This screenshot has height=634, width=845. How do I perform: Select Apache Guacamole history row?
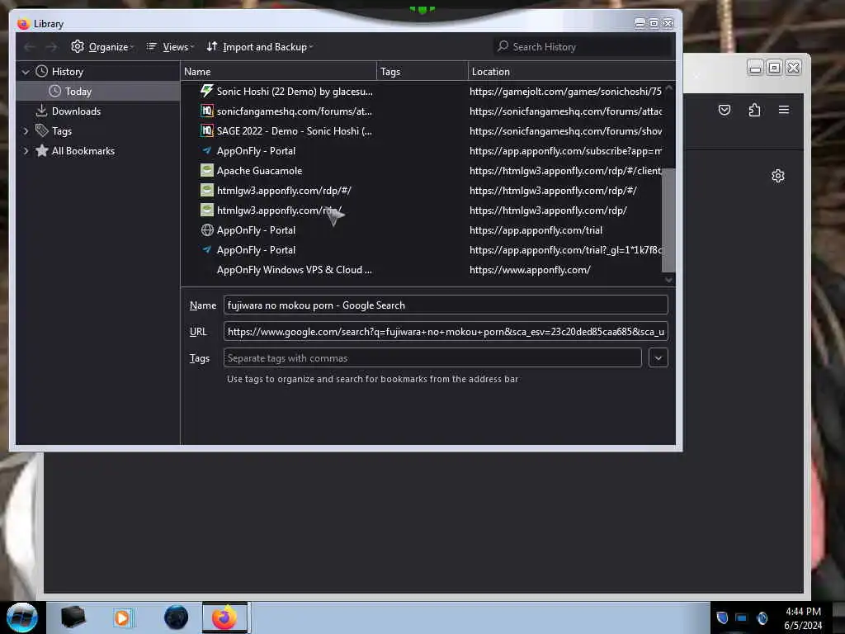coord(422,171)
